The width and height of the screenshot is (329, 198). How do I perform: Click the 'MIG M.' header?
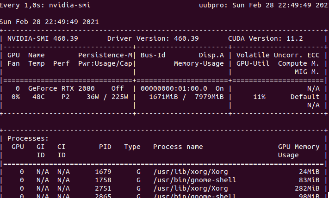307,72
